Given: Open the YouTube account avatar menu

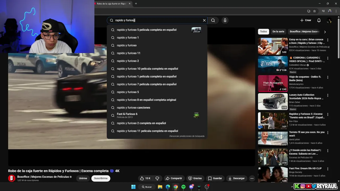Looking at the screenshot, I should [329, 20].
